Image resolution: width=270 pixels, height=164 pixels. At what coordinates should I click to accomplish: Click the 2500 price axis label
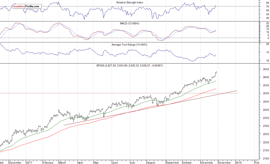coord(266,93)
